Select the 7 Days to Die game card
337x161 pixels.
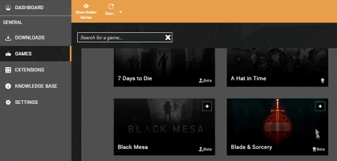[164, 68]
